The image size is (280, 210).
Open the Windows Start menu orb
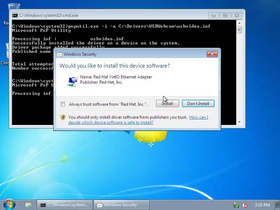tap(9, 204)
